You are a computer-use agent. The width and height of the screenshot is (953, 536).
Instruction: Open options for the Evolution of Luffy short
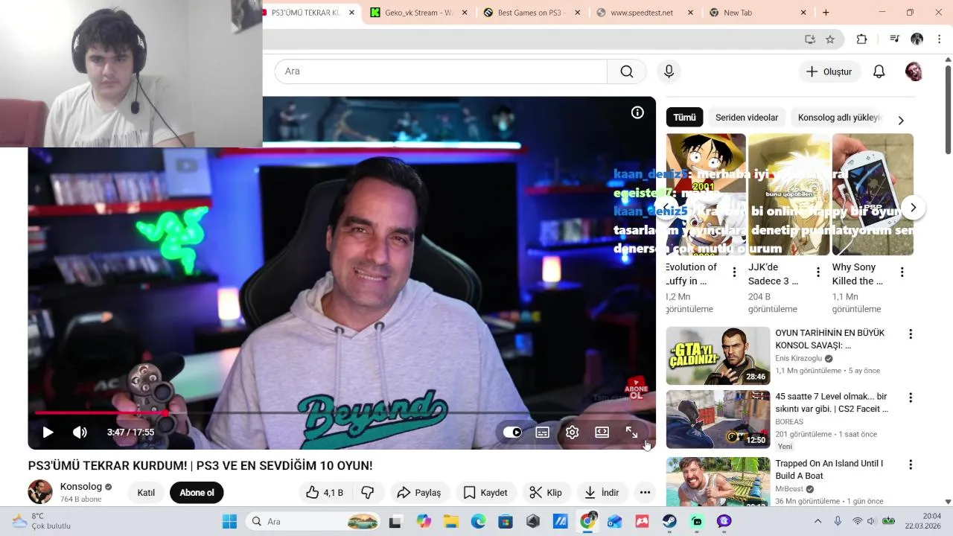(734, 272)
